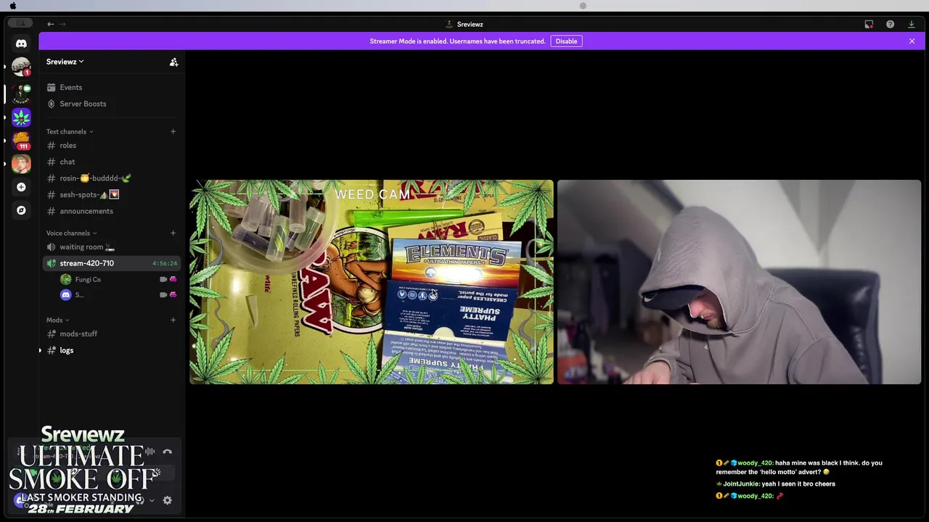
Task: Select the stream-420-710 voice channel
Action: point(112,263)
